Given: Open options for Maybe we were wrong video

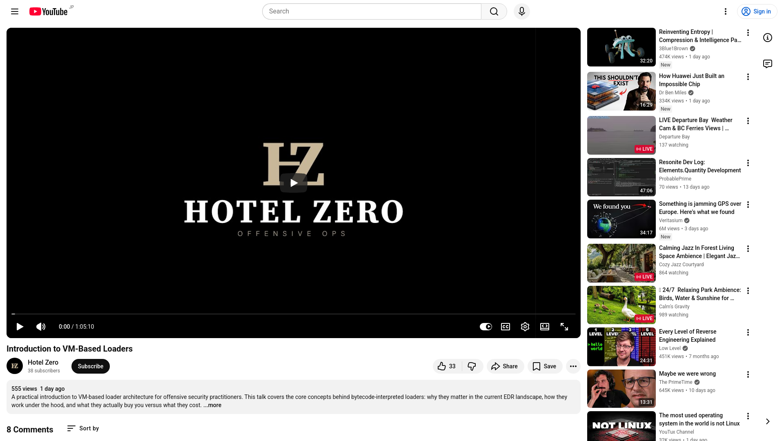Looking at the screenshot, I should (748, 374).
